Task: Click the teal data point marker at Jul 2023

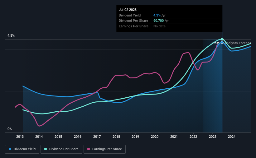Action: 222,39
